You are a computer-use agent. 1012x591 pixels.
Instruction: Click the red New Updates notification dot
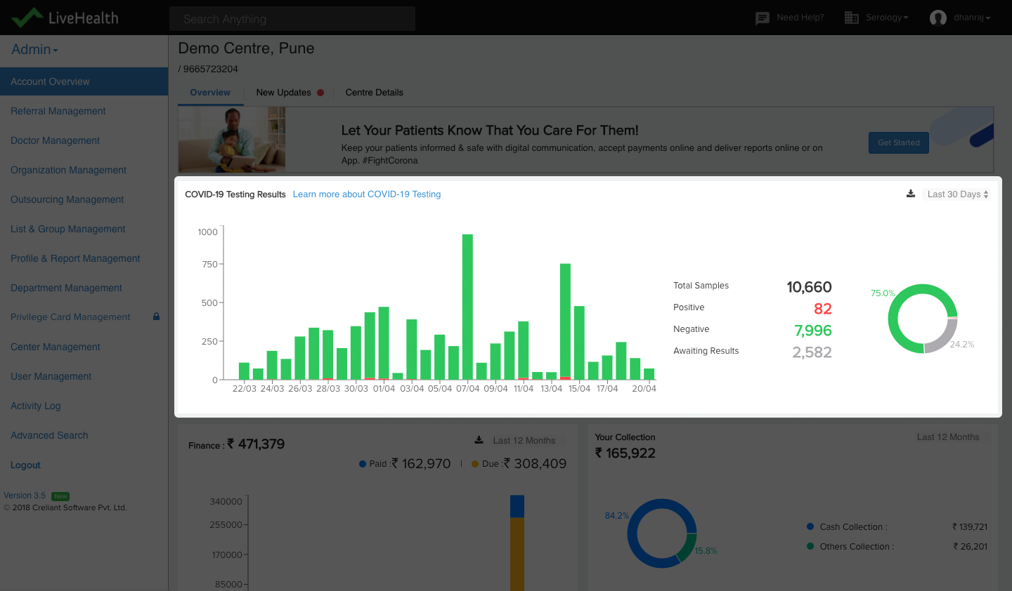pyautogui.click(x=320, y=93)
